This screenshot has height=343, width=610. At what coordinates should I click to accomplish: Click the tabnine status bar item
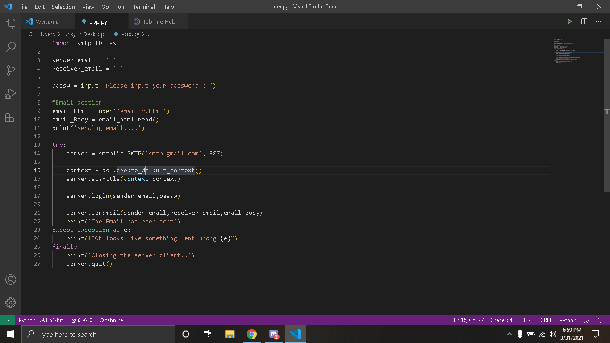click(x=111, y=320)
